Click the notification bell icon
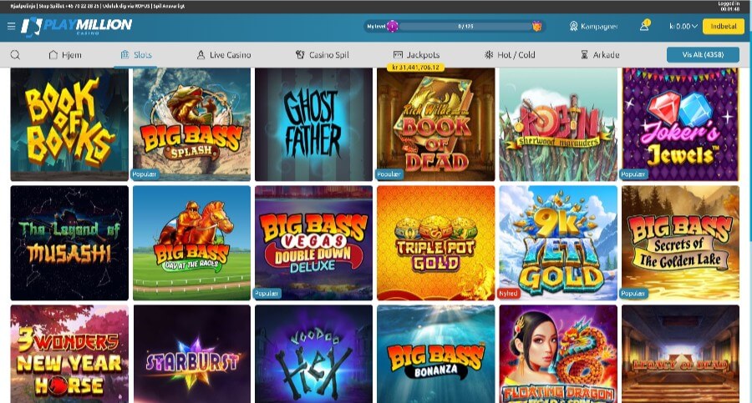 (x=644, y=26)
